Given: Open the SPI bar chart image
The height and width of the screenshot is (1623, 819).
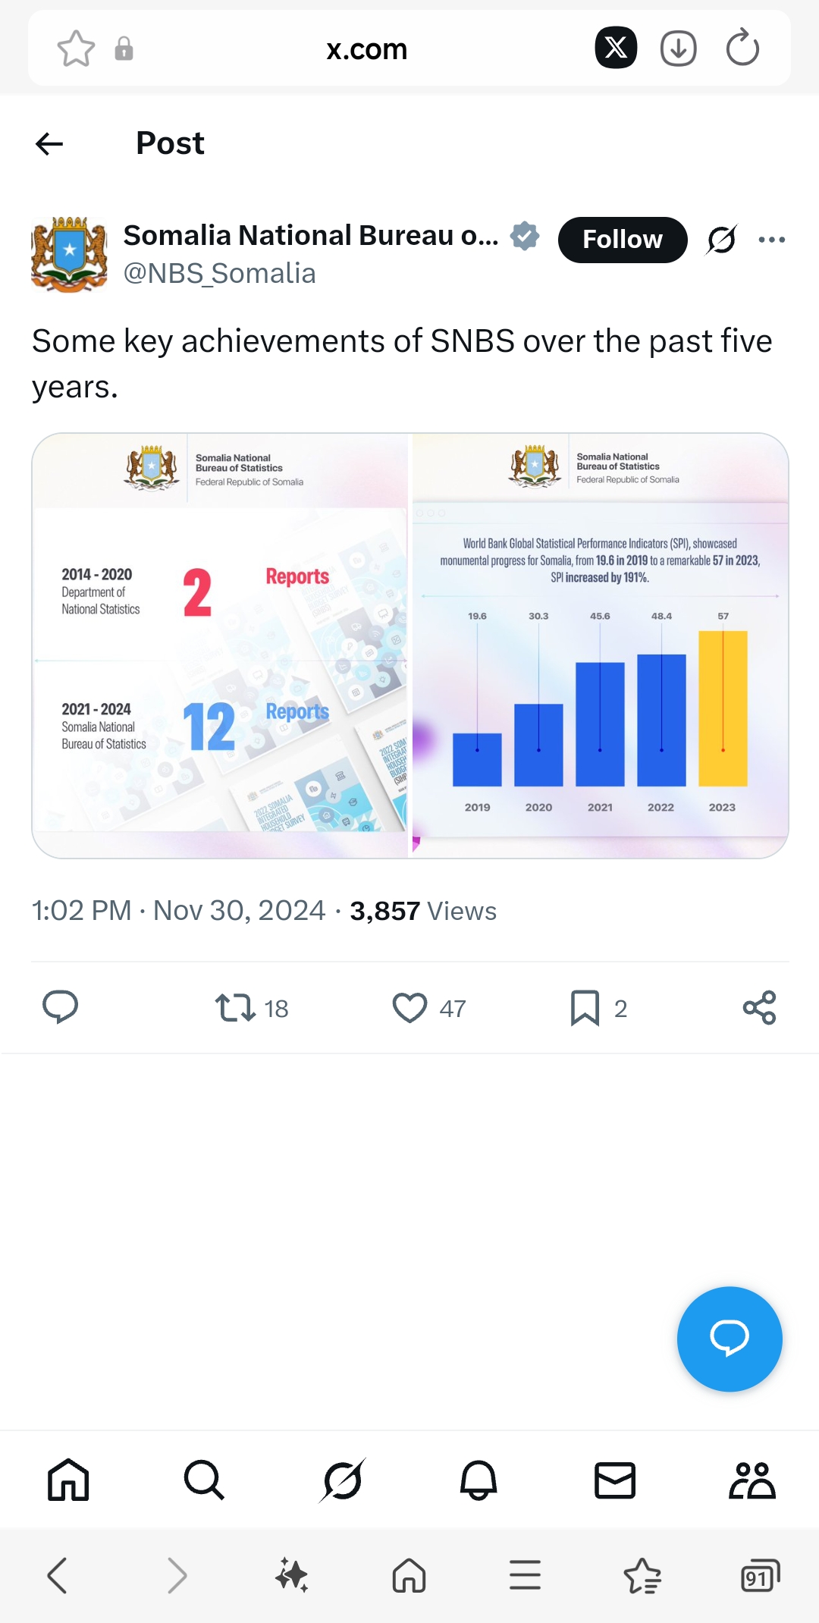Looking at the screenshot, I should (600, 645).
